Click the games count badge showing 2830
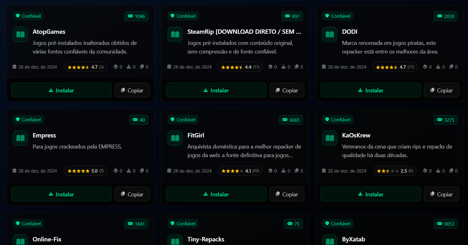The height and width of the screenshot is (245, 468). tap(446, 16)
